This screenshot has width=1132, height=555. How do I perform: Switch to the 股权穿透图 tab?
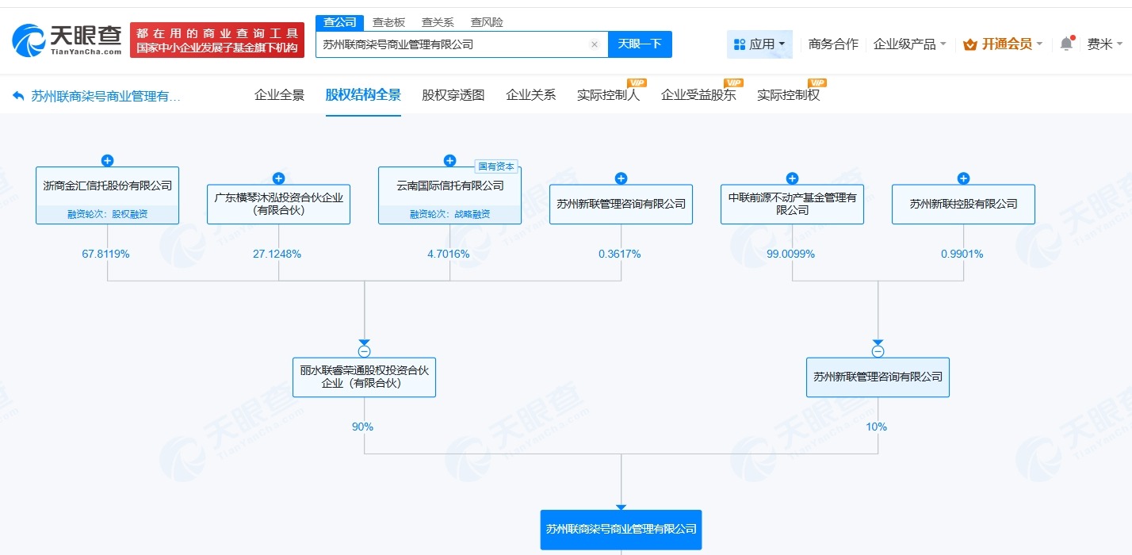pos(452,94)
